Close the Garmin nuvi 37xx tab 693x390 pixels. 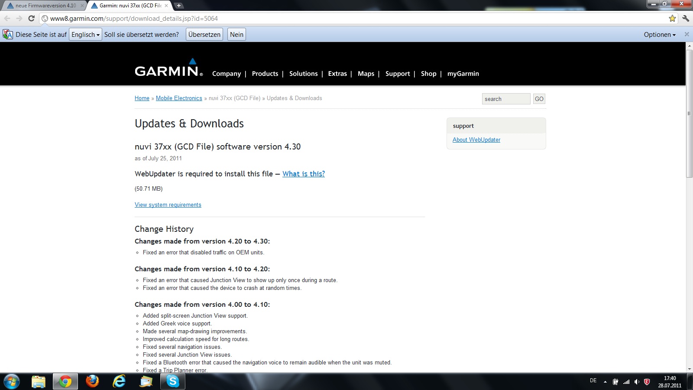tap(166, 6)
